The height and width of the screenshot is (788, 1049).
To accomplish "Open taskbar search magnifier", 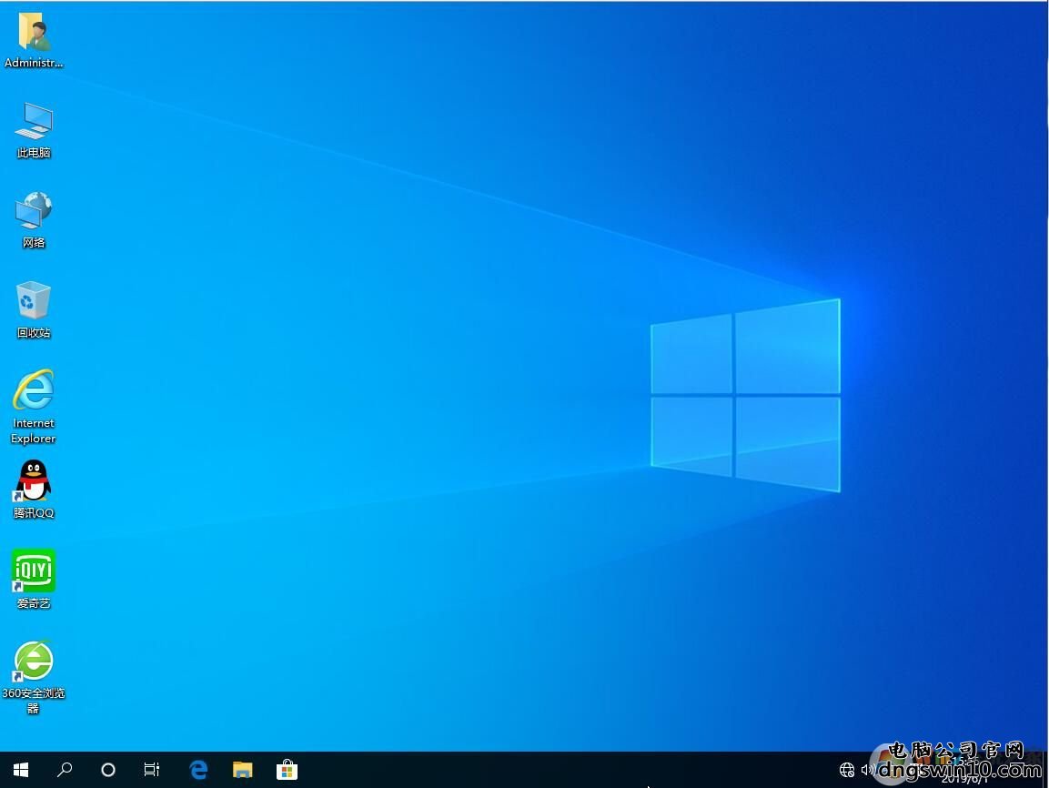I will 65,770.
